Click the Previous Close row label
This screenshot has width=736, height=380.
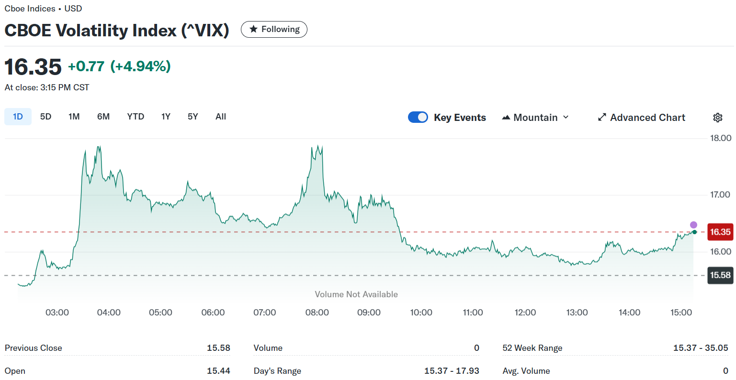pos(34,348)
